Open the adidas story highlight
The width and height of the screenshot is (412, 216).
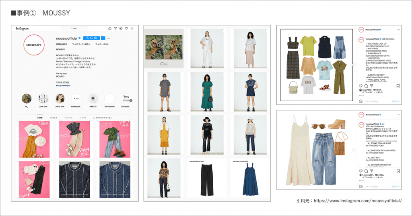76,98
